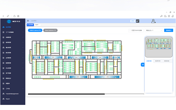The height and width of the screenshot is (110, 176).
Task: Click the Report sidebar icon
Action: tap(3, 99)
